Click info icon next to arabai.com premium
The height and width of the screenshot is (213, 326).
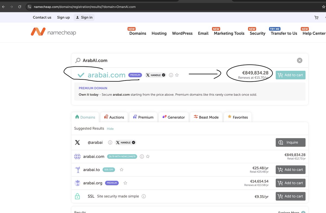pyautogui.click(x=171, y=75)
